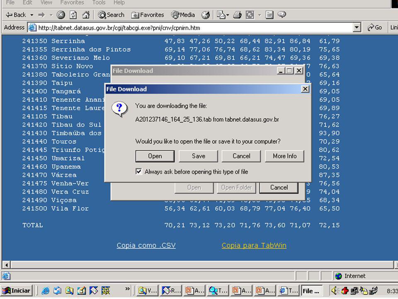Click Cancel in the background File Download window
This screenshot has width=398, height=299.
pyautogui.click(x=279, y=188)
